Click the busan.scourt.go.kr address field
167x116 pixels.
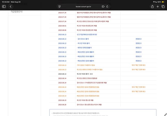click(83, 6)
